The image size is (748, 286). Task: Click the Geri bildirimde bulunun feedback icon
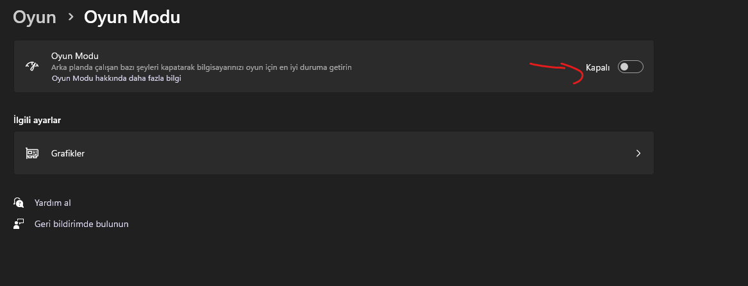click(19, 224)
